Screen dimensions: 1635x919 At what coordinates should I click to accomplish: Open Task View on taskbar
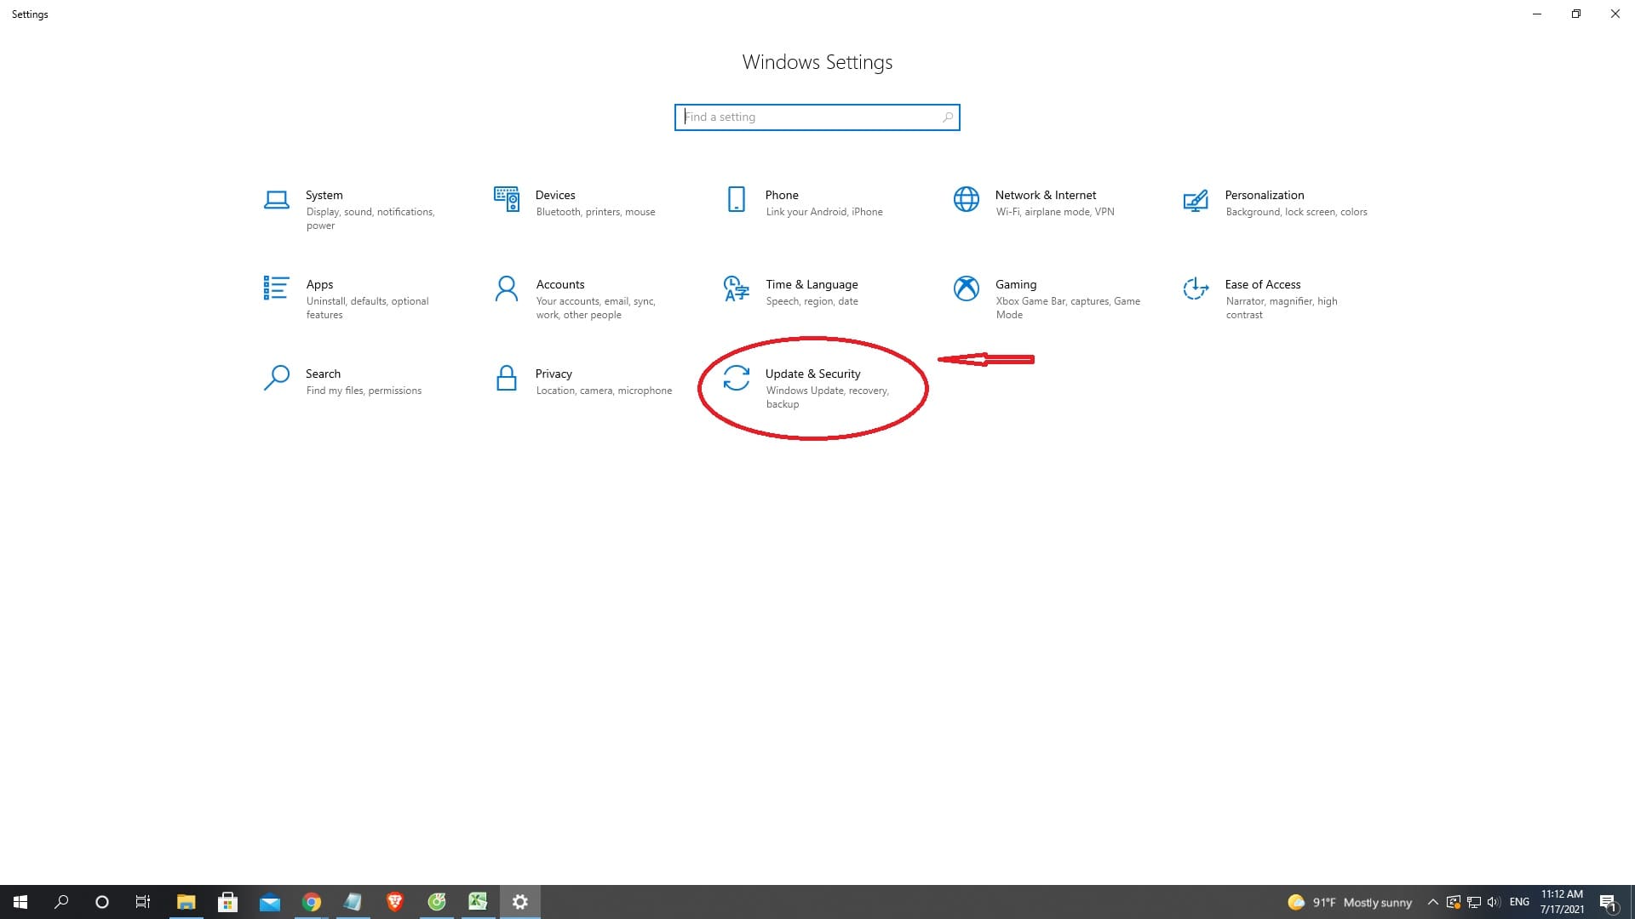coord(143,902)
